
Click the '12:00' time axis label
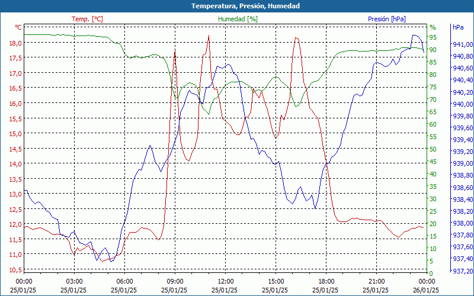[226, 282]
